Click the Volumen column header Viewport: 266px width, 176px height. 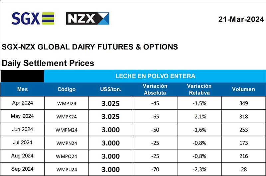[243, 89]
